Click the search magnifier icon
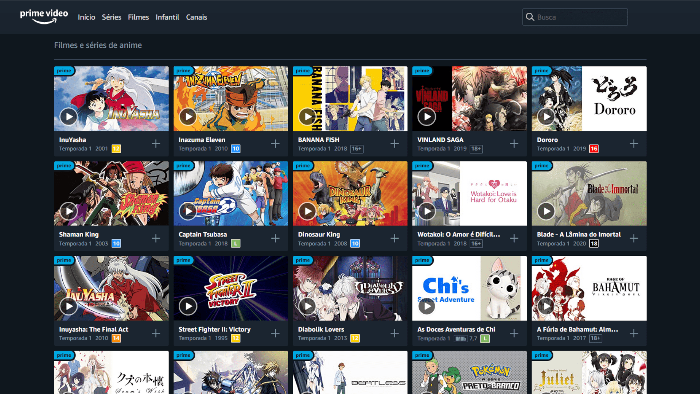 click(x=530, y=17)
